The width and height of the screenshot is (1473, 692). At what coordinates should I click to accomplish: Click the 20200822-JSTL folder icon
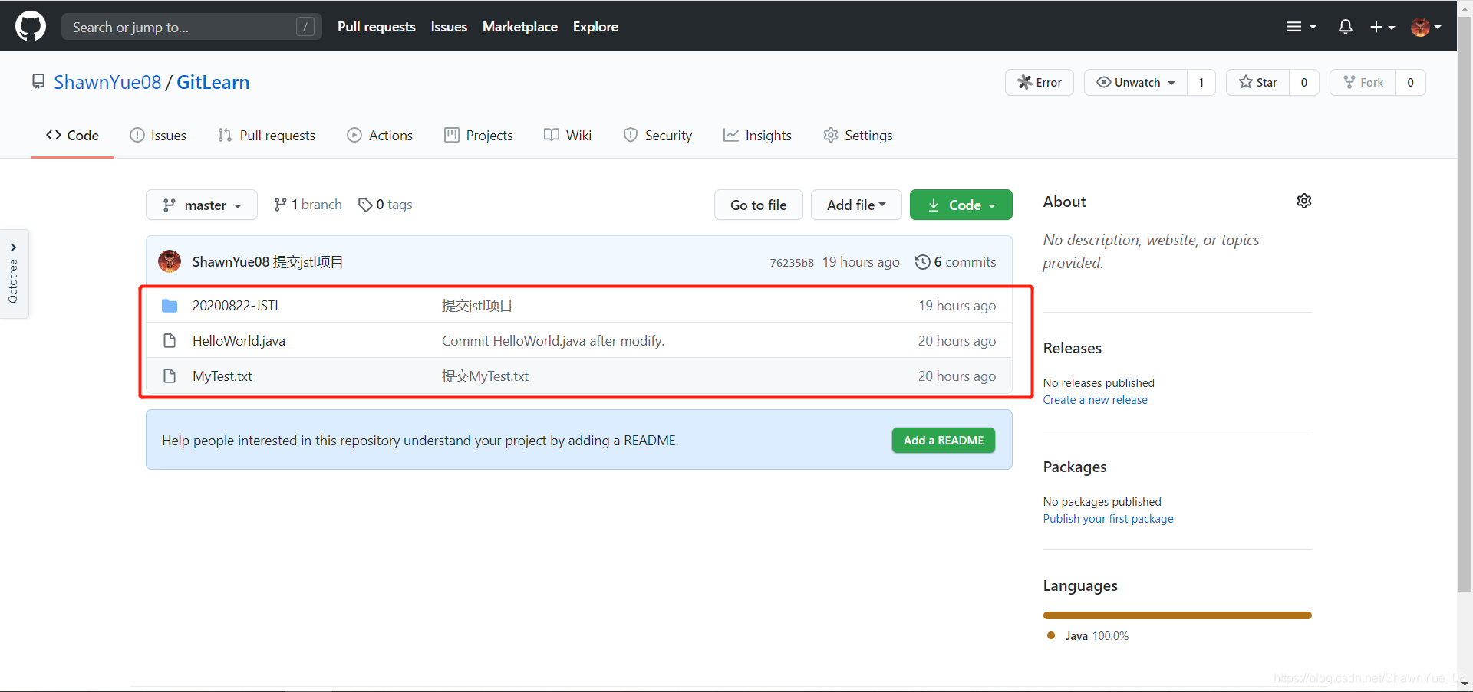tap(170, 306)
